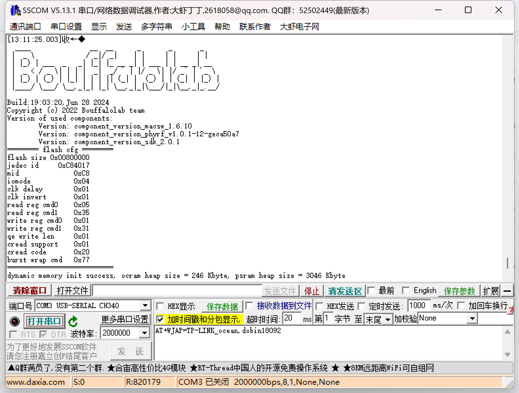Click the file path input field

click(x=177, y=291)
